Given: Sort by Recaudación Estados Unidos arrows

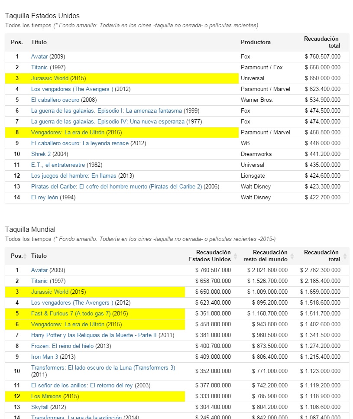Looking at the screenshot, I should click(235, 256).
